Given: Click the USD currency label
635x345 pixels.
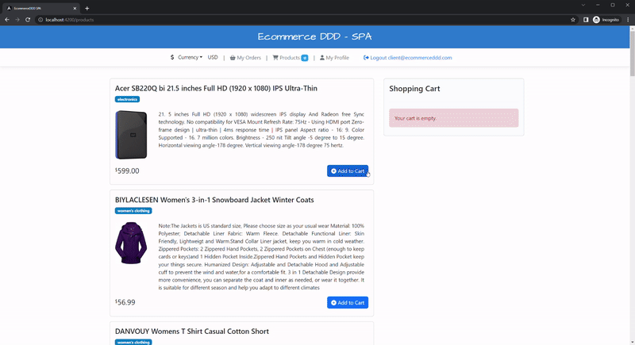Looking at the screenshot, I should (x=213, y=57).
